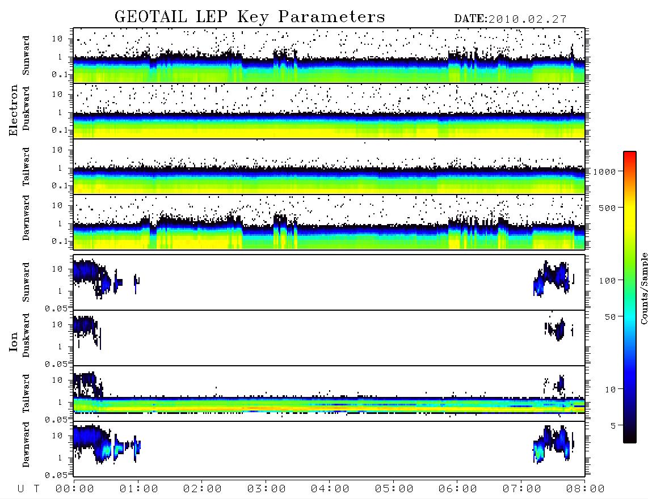Click the Ion Duskward panel label

(x=26, y=335)
